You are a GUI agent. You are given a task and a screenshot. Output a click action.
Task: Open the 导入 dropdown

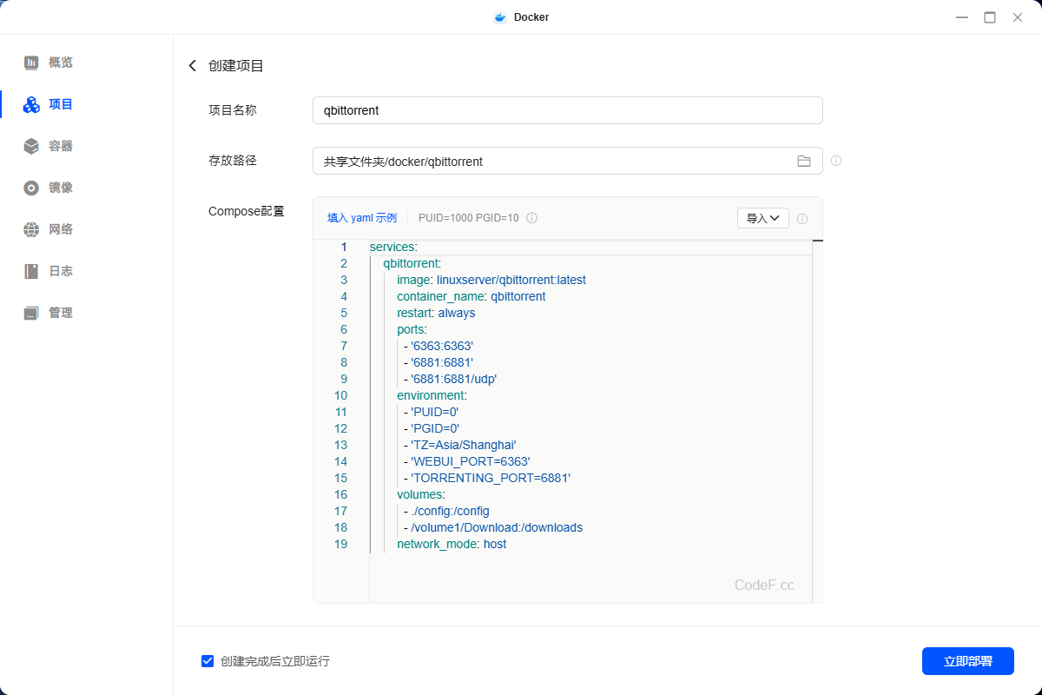(x=763, y=218)
